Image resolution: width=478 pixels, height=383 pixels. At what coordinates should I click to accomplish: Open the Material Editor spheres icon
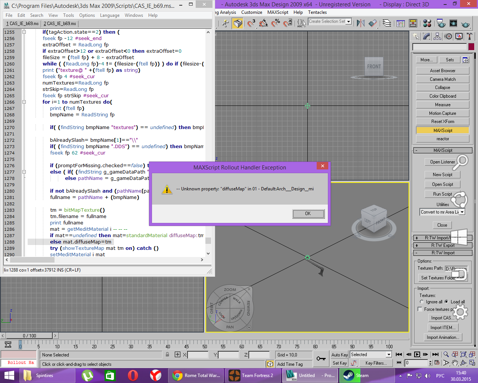(x=428, y=23)
